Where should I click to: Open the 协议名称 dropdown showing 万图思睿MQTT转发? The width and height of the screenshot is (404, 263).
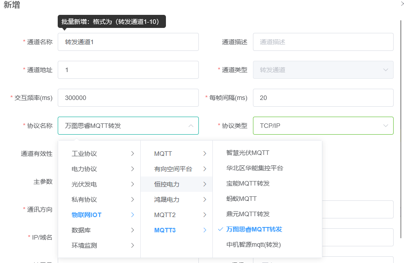tap(128, 126)
